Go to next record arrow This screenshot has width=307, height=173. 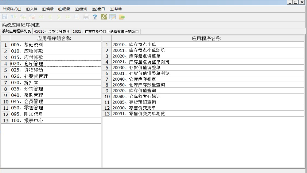point(59,17)
